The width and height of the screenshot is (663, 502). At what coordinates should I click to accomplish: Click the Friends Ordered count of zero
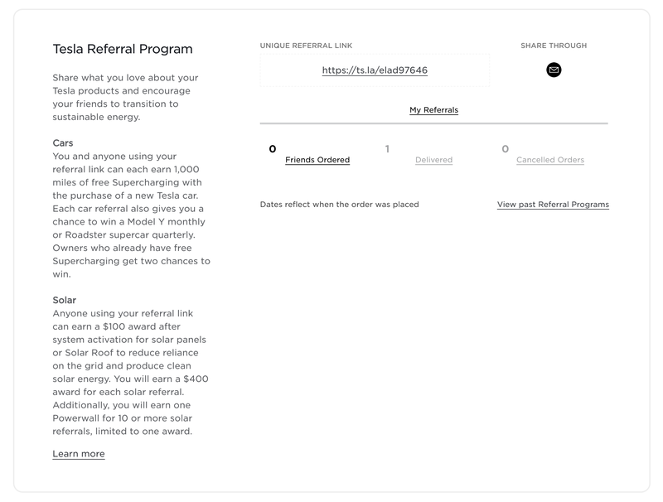pos(273,149)
